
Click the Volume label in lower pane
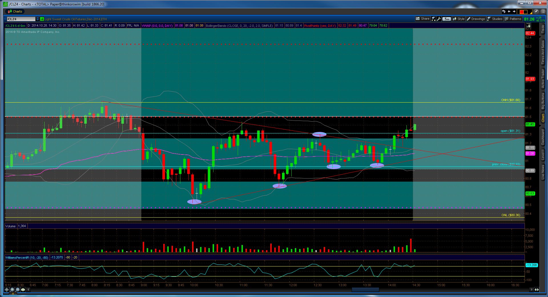(x=11, y=226)
